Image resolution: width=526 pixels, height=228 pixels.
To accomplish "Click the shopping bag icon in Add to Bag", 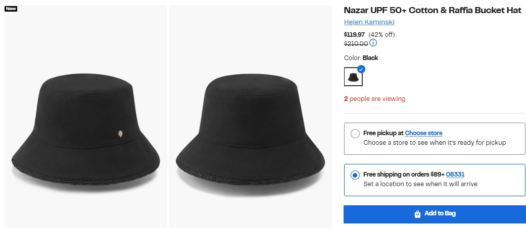I will coord(417,214).
